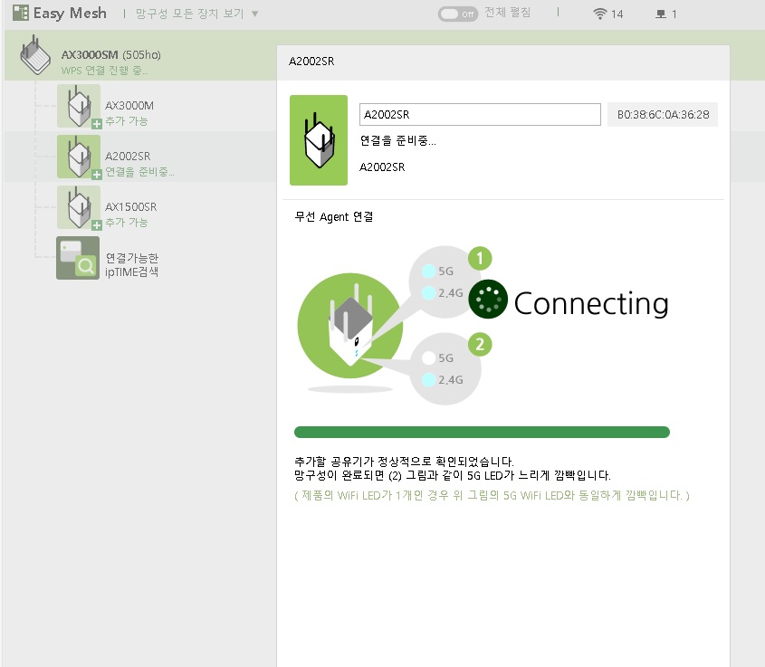The height and width of the screenshot is (667, 765).
Task: Click '연결가능한 ipTIME검색' label
Action: click(132, 265)
